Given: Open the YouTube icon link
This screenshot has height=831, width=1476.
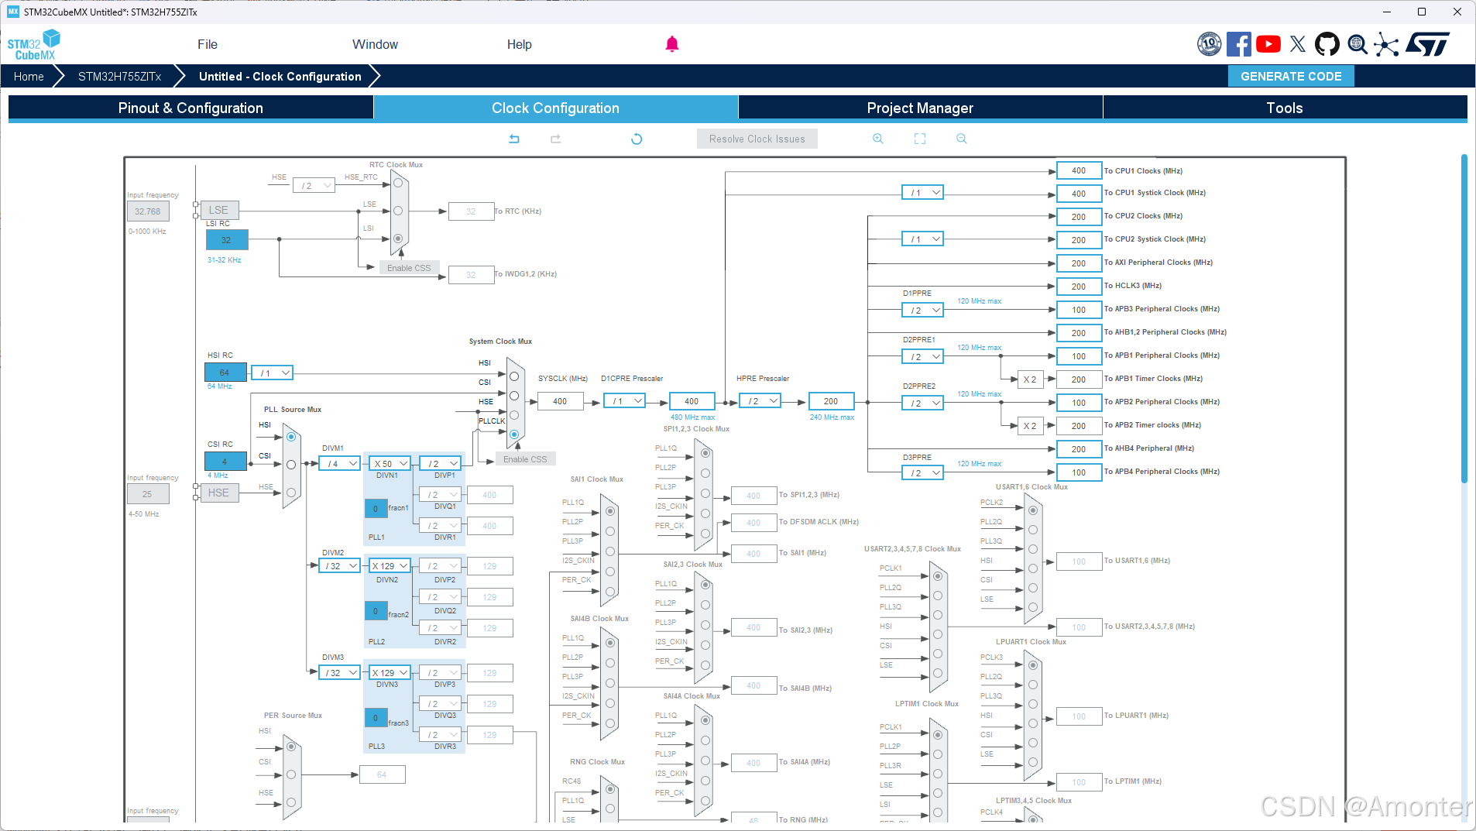Looking at the screenshot, I should click(1268, 44).
